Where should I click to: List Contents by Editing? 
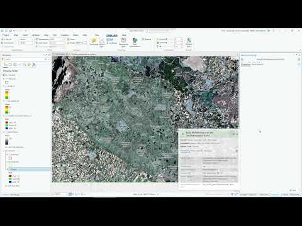click(20, 65)
